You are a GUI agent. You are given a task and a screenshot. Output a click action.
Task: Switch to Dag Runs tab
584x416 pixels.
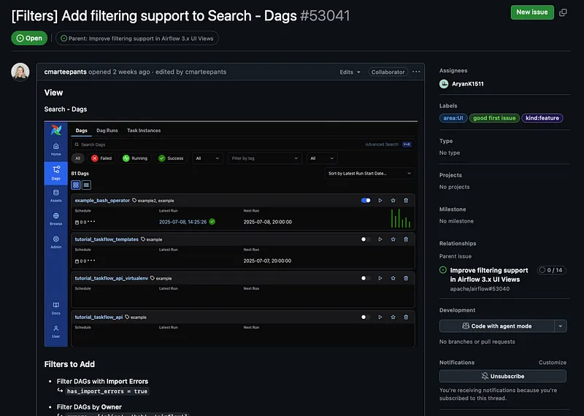[x=107, y=131]
